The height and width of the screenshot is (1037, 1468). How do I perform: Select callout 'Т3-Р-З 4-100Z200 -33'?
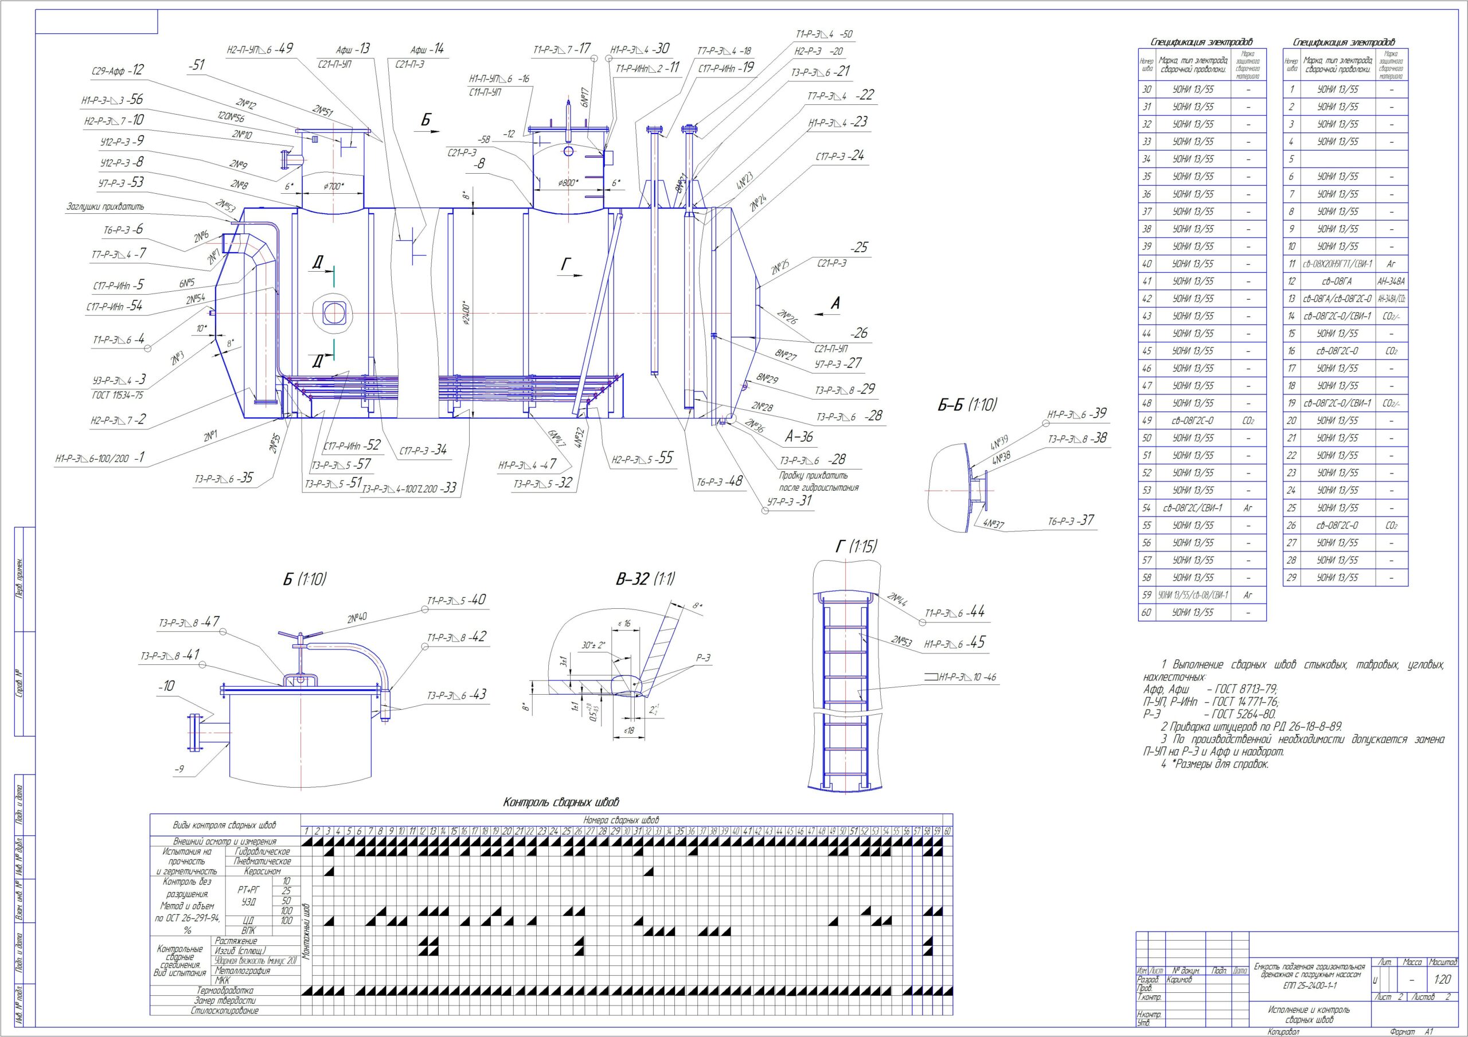pos(409,488)
